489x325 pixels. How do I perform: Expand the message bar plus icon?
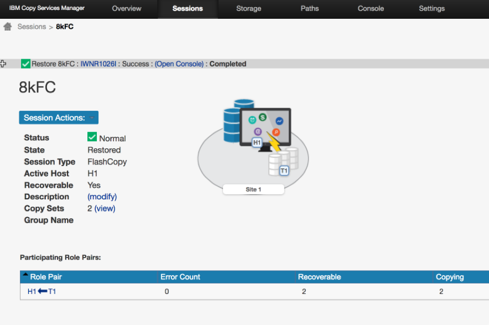(x=3, y=64)
